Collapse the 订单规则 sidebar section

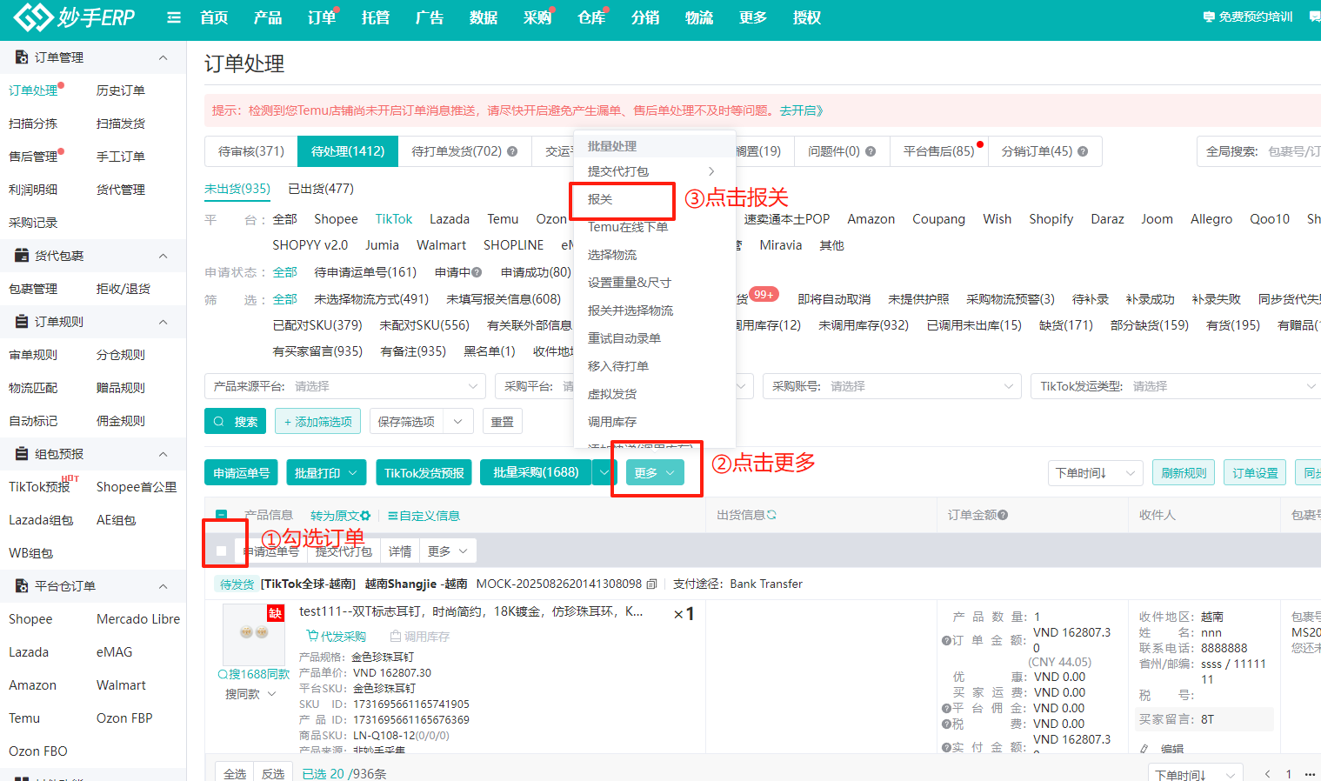click(163, 322)
